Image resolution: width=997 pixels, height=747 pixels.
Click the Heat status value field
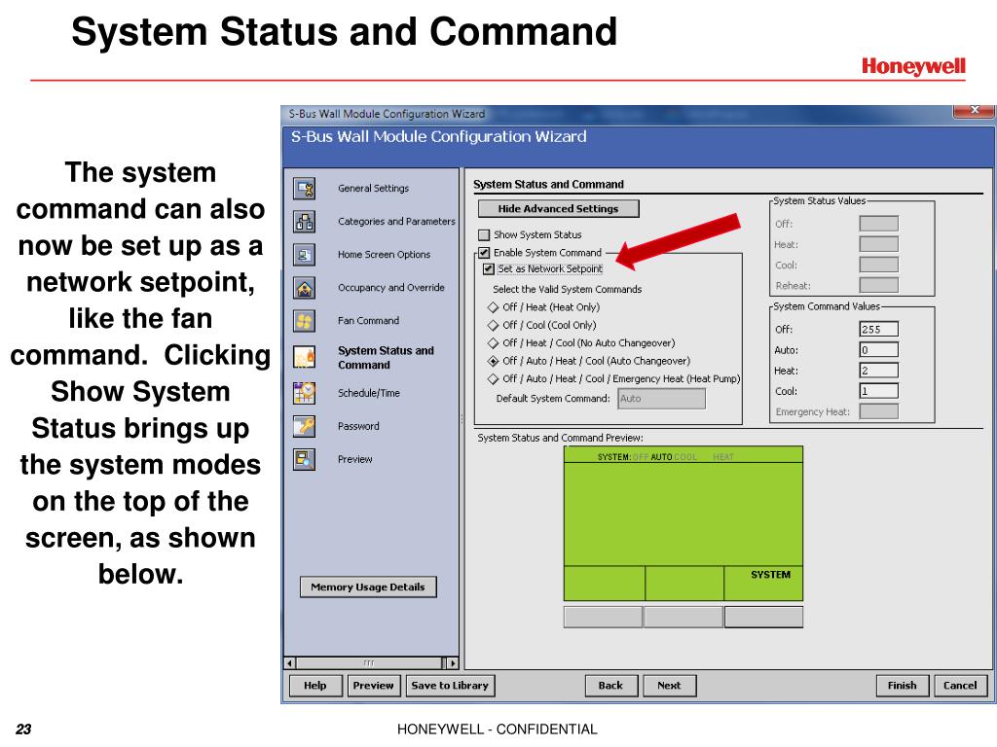(879, 244)
